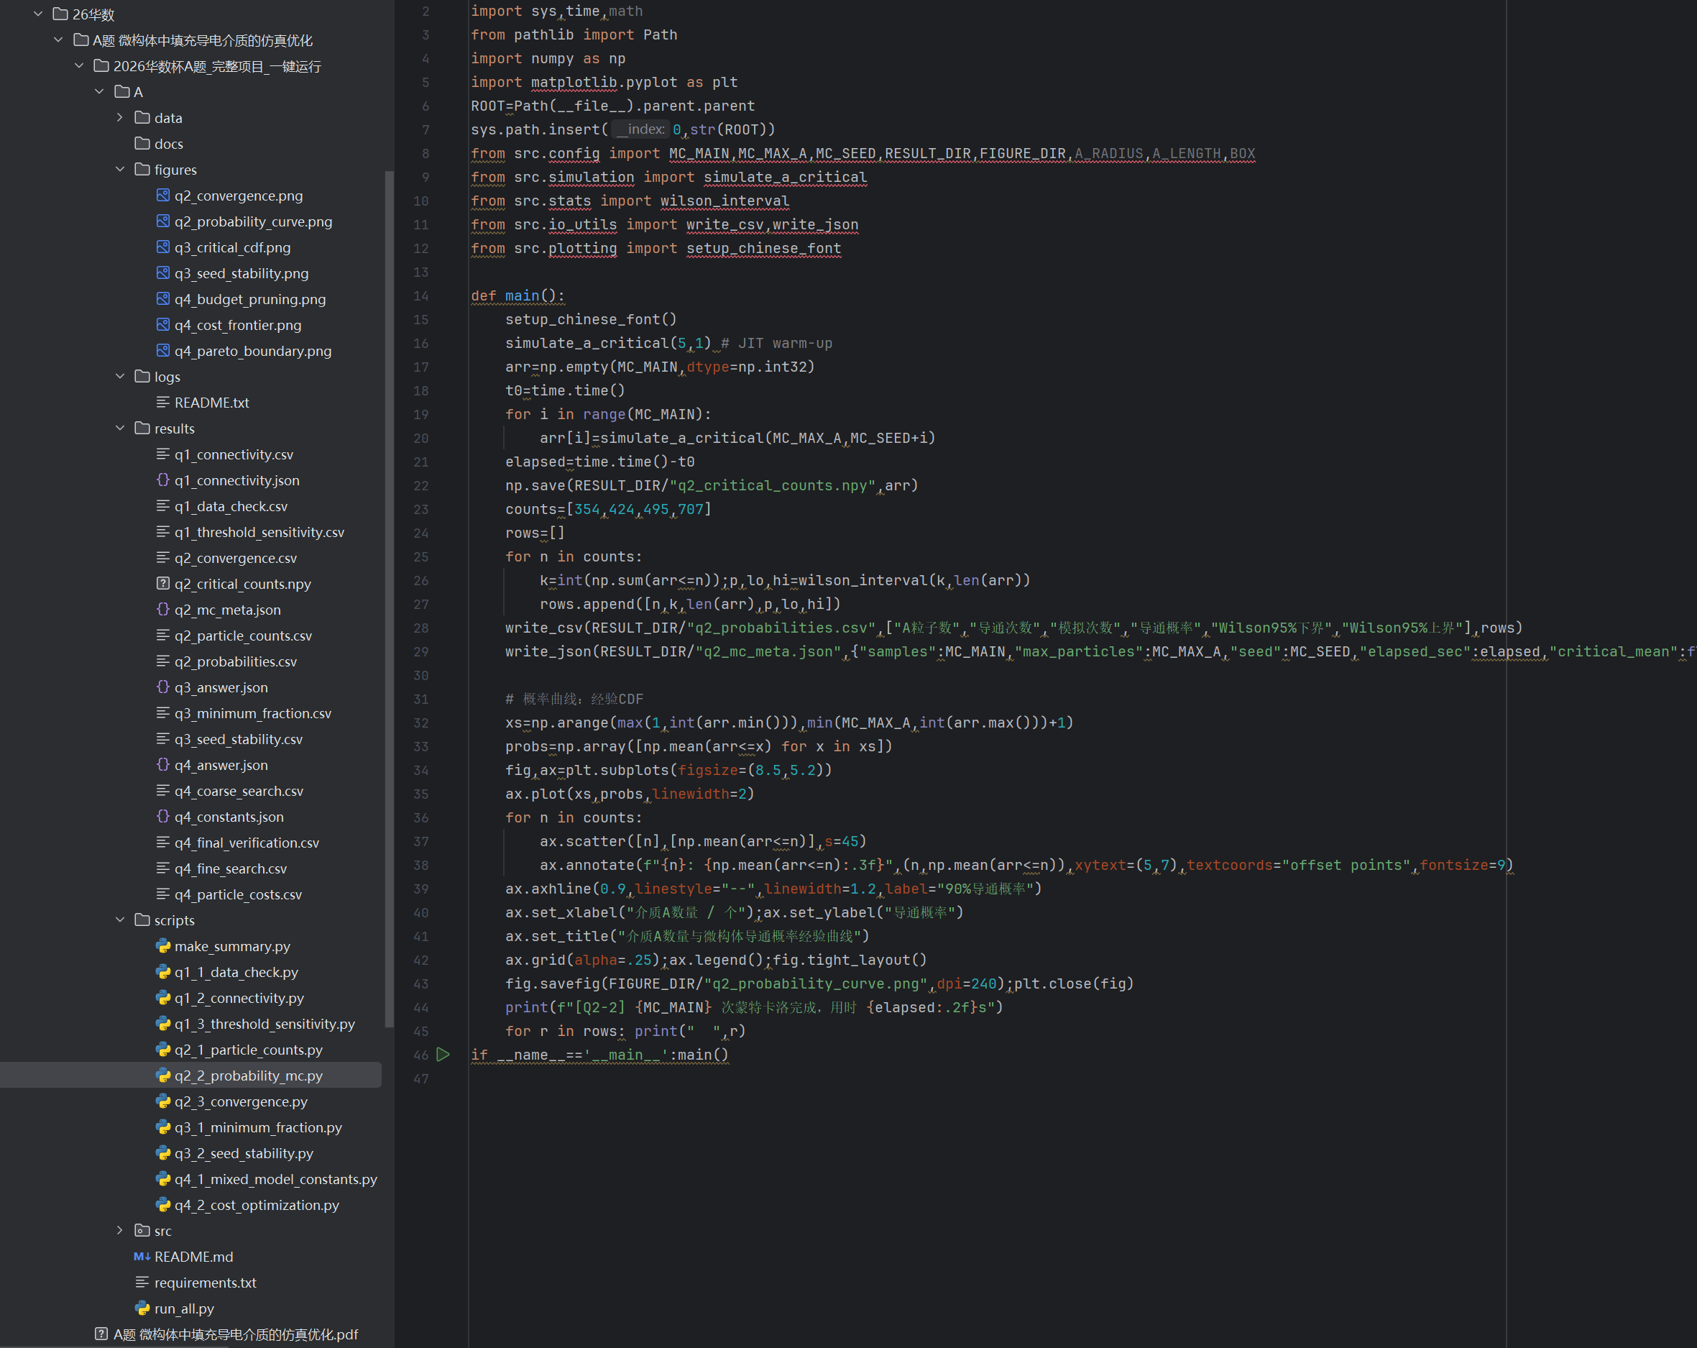Open q1_3_threshold_sensitivity.py
Image resolution: width=1697 pixels, height=1348 pixels.
tap(265, 1024)
